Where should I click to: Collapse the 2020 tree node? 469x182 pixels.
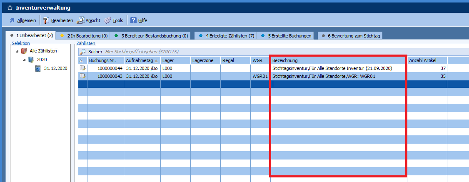click(x=24, y=60)
